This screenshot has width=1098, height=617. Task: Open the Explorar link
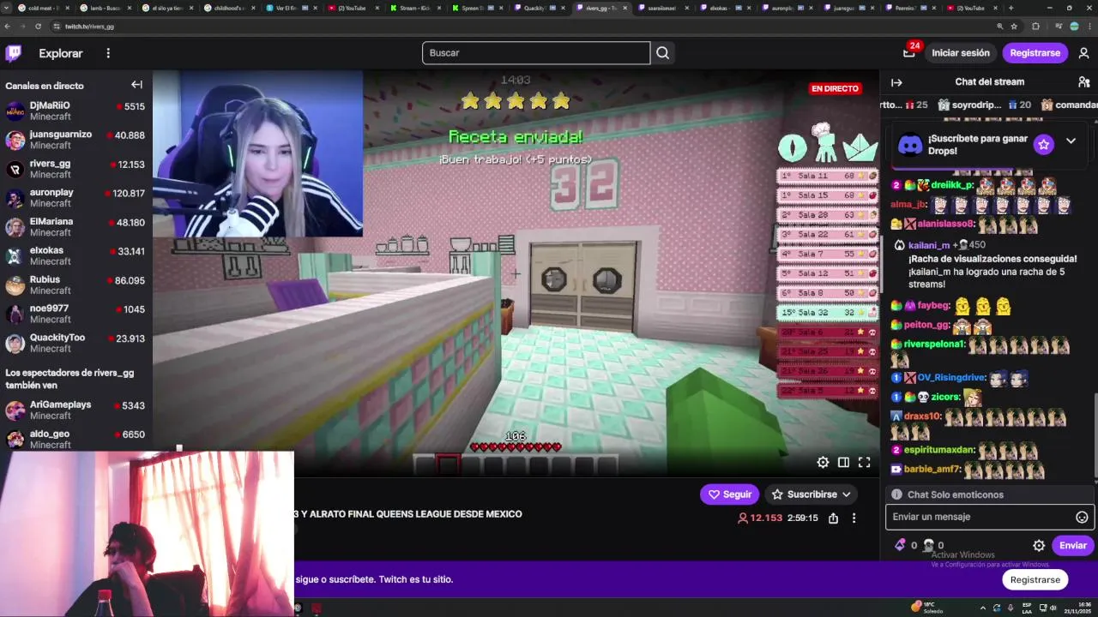(61, 53)
